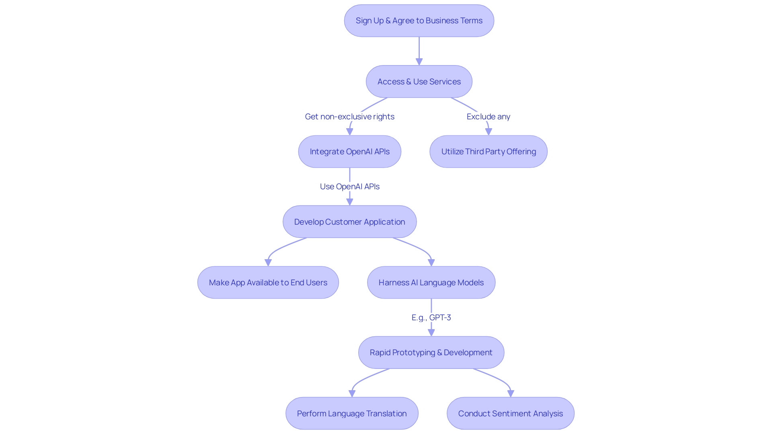
Task: Select the Access & Use Services node
Action: pos(419,81)
